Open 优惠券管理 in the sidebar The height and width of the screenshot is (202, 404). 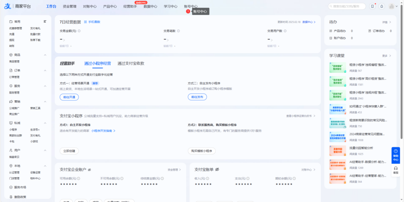point(15,28)
